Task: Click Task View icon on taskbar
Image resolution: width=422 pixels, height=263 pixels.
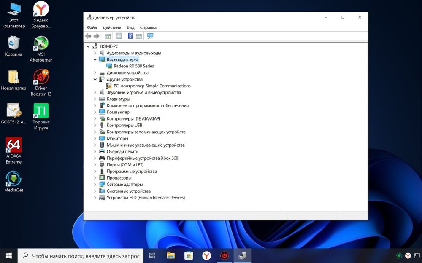Action: [x=152, y=256]
